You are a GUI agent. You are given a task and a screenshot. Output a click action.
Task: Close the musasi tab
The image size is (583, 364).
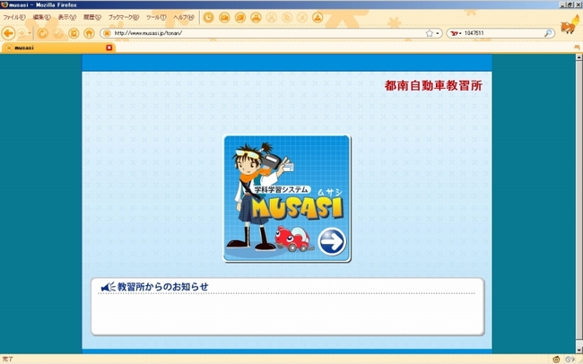click(x=109, y=48)
